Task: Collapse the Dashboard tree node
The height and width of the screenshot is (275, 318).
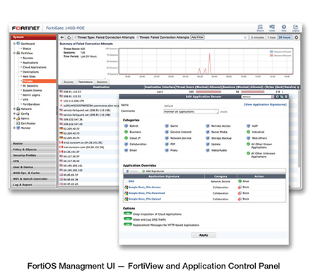Action: (x=14, y=44)
